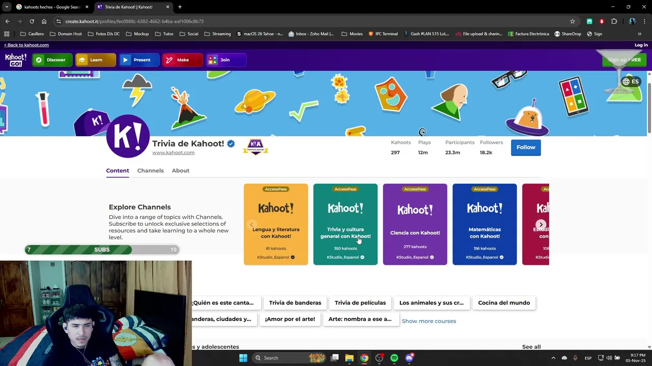Open Chrome from the taskbar
The height and width of the screenshot is (366, 652).
coord(364,358)
